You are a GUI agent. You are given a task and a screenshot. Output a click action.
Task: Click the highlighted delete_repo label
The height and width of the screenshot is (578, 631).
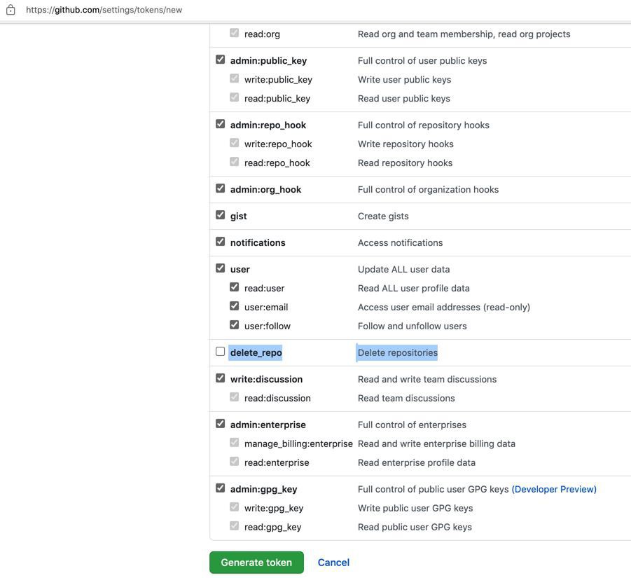pos(256,352)
